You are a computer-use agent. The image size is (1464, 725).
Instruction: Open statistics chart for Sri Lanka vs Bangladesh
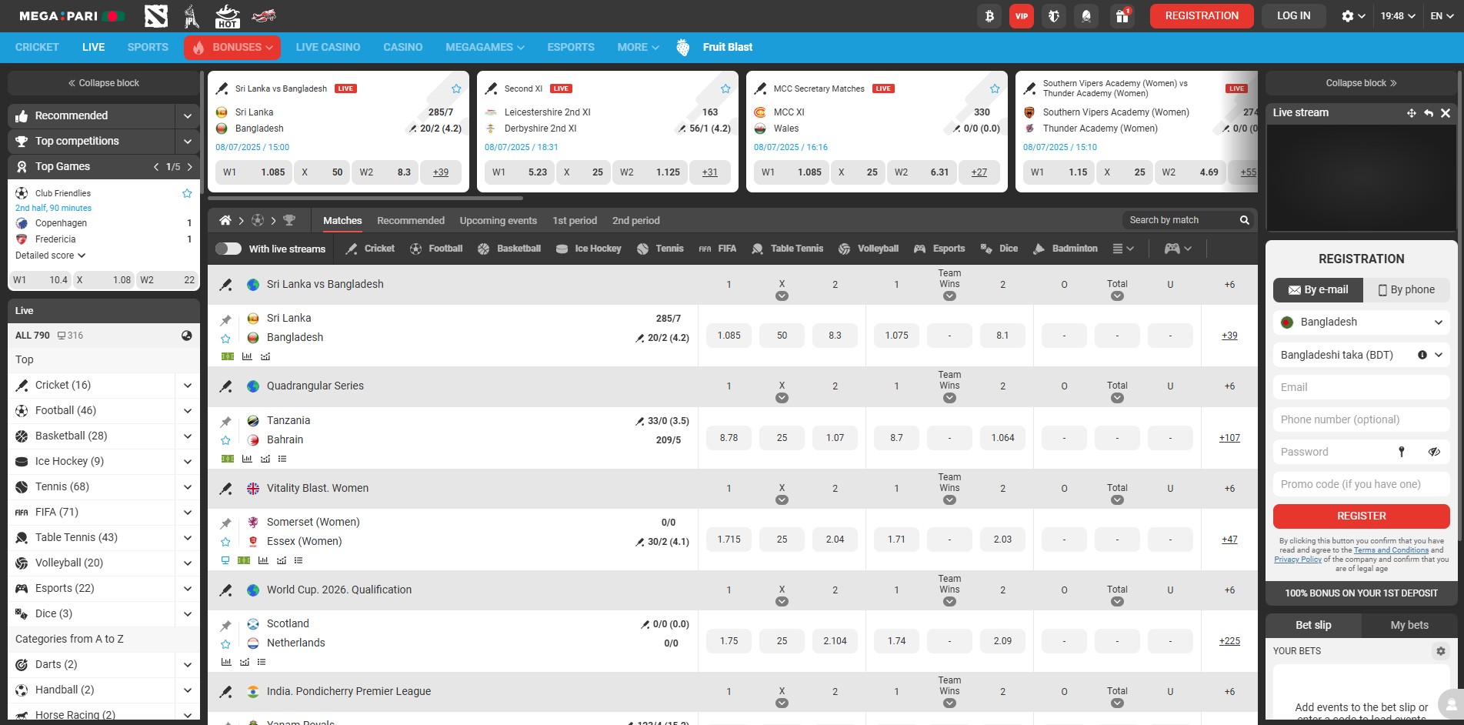246,356
